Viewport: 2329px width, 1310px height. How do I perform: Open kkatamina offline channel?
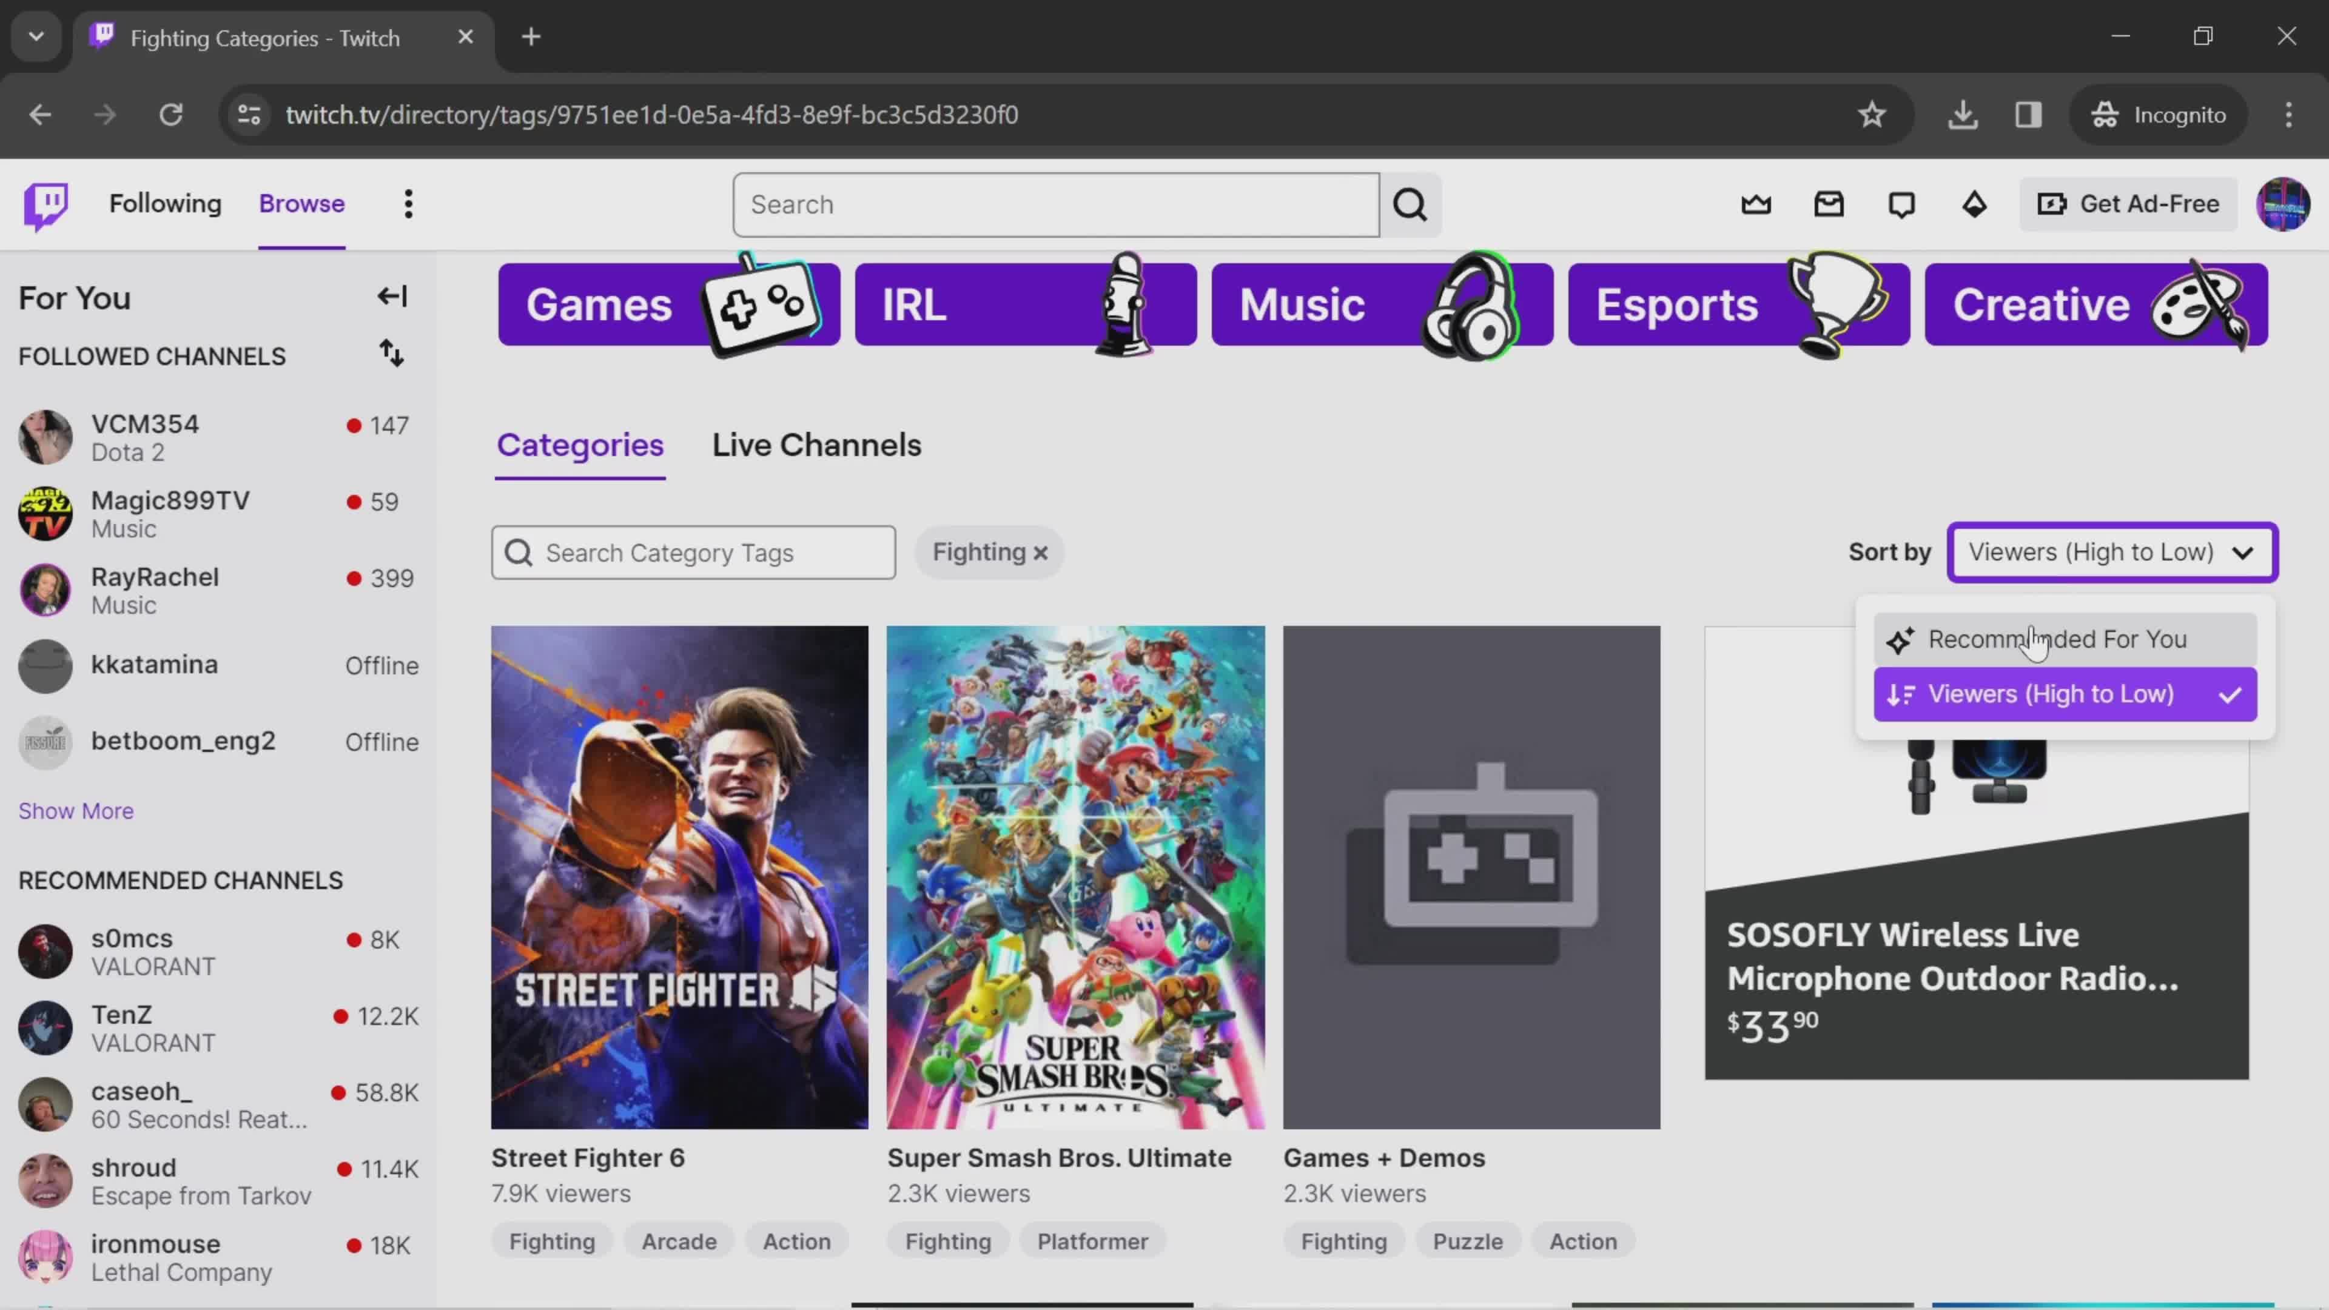pos(217,667)
